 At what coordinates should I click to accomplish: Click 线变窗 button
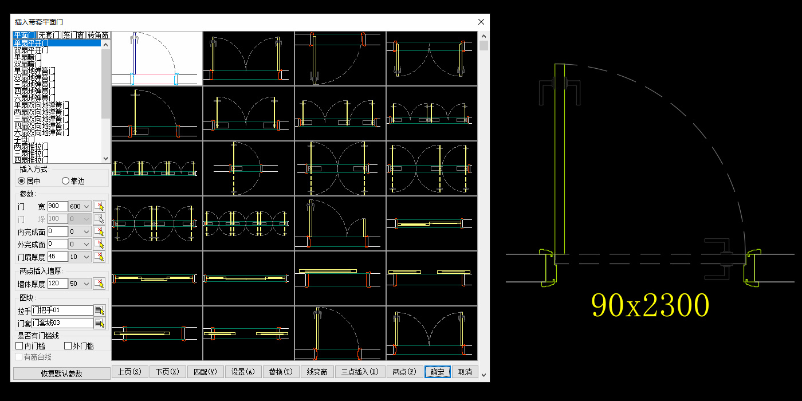tap(317, 372)
